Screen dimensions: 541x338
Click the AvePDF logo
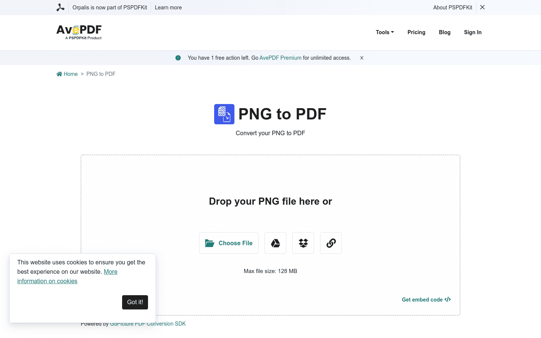79,32
